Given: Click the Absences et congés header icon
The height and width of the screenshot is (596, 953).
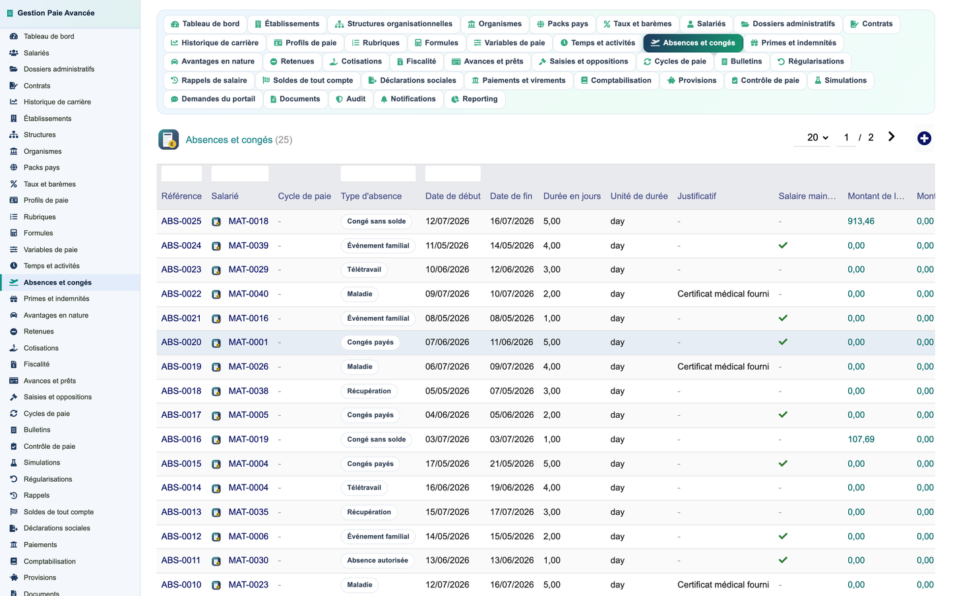Looking at the screenshot, I should 169,139.
